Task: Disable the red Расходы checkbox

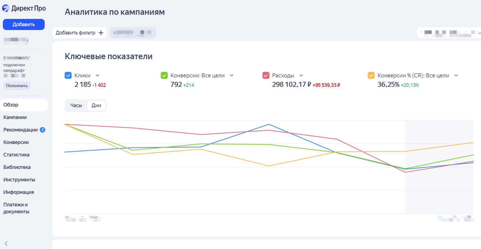Action: [266, 75]
